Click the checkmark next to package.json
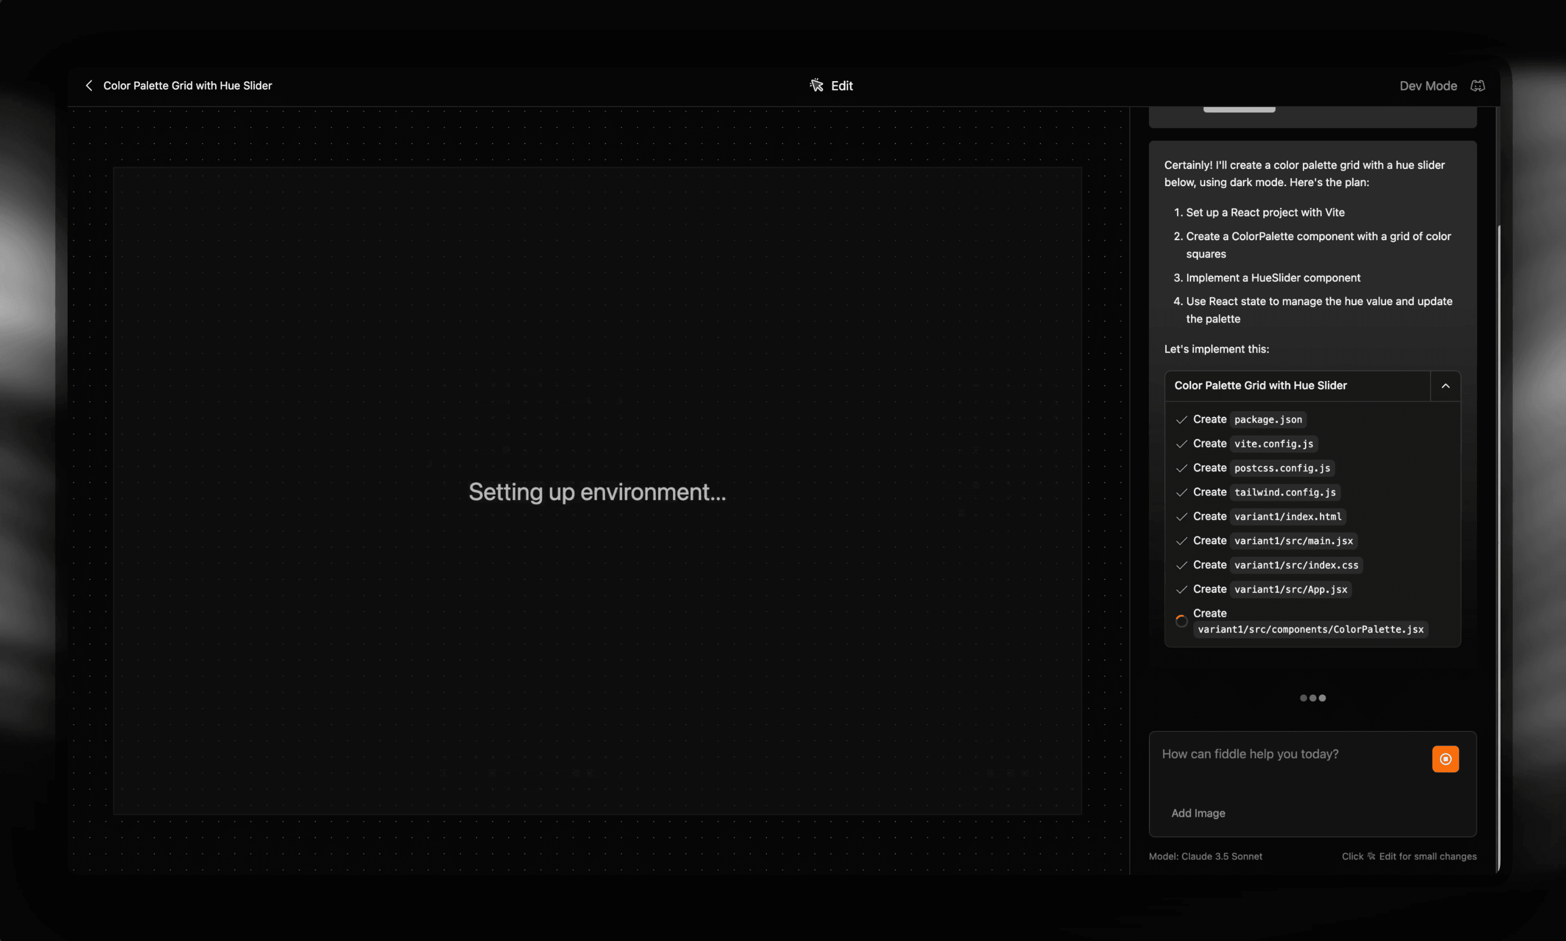The image size is (1566, 941). (x=1181, y=420)
